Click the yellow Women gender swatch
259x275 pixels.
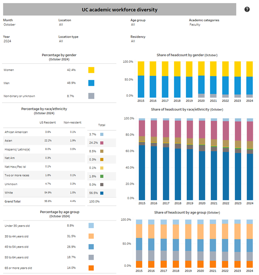click(x=91, y=70)
